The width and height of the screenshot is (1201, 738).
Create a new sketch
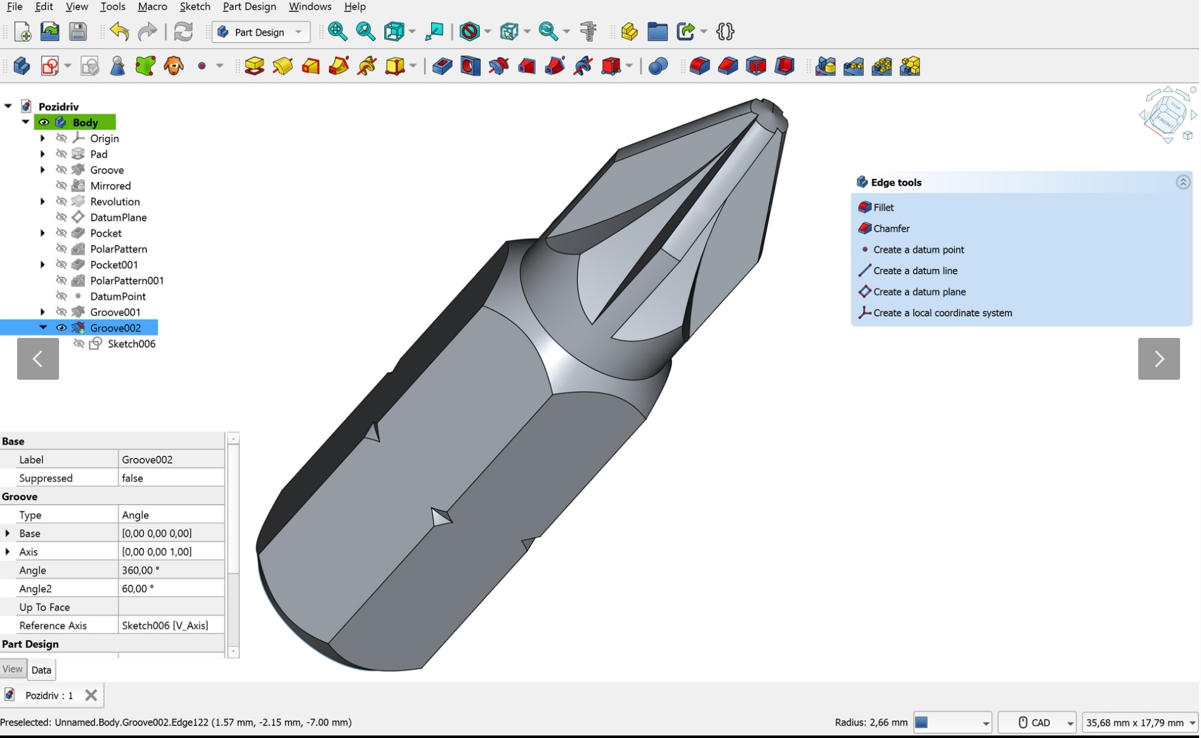pyautogui.click(x=51, y=65)
